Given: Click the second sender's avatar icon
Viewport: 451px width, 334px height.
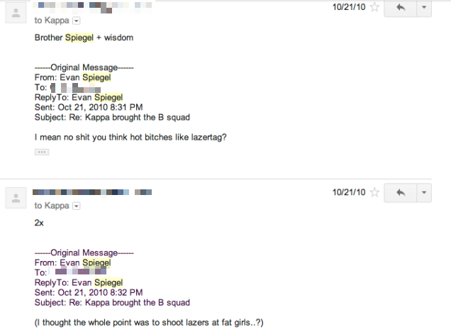Looking at the screenshot, I should coord(16,198).
